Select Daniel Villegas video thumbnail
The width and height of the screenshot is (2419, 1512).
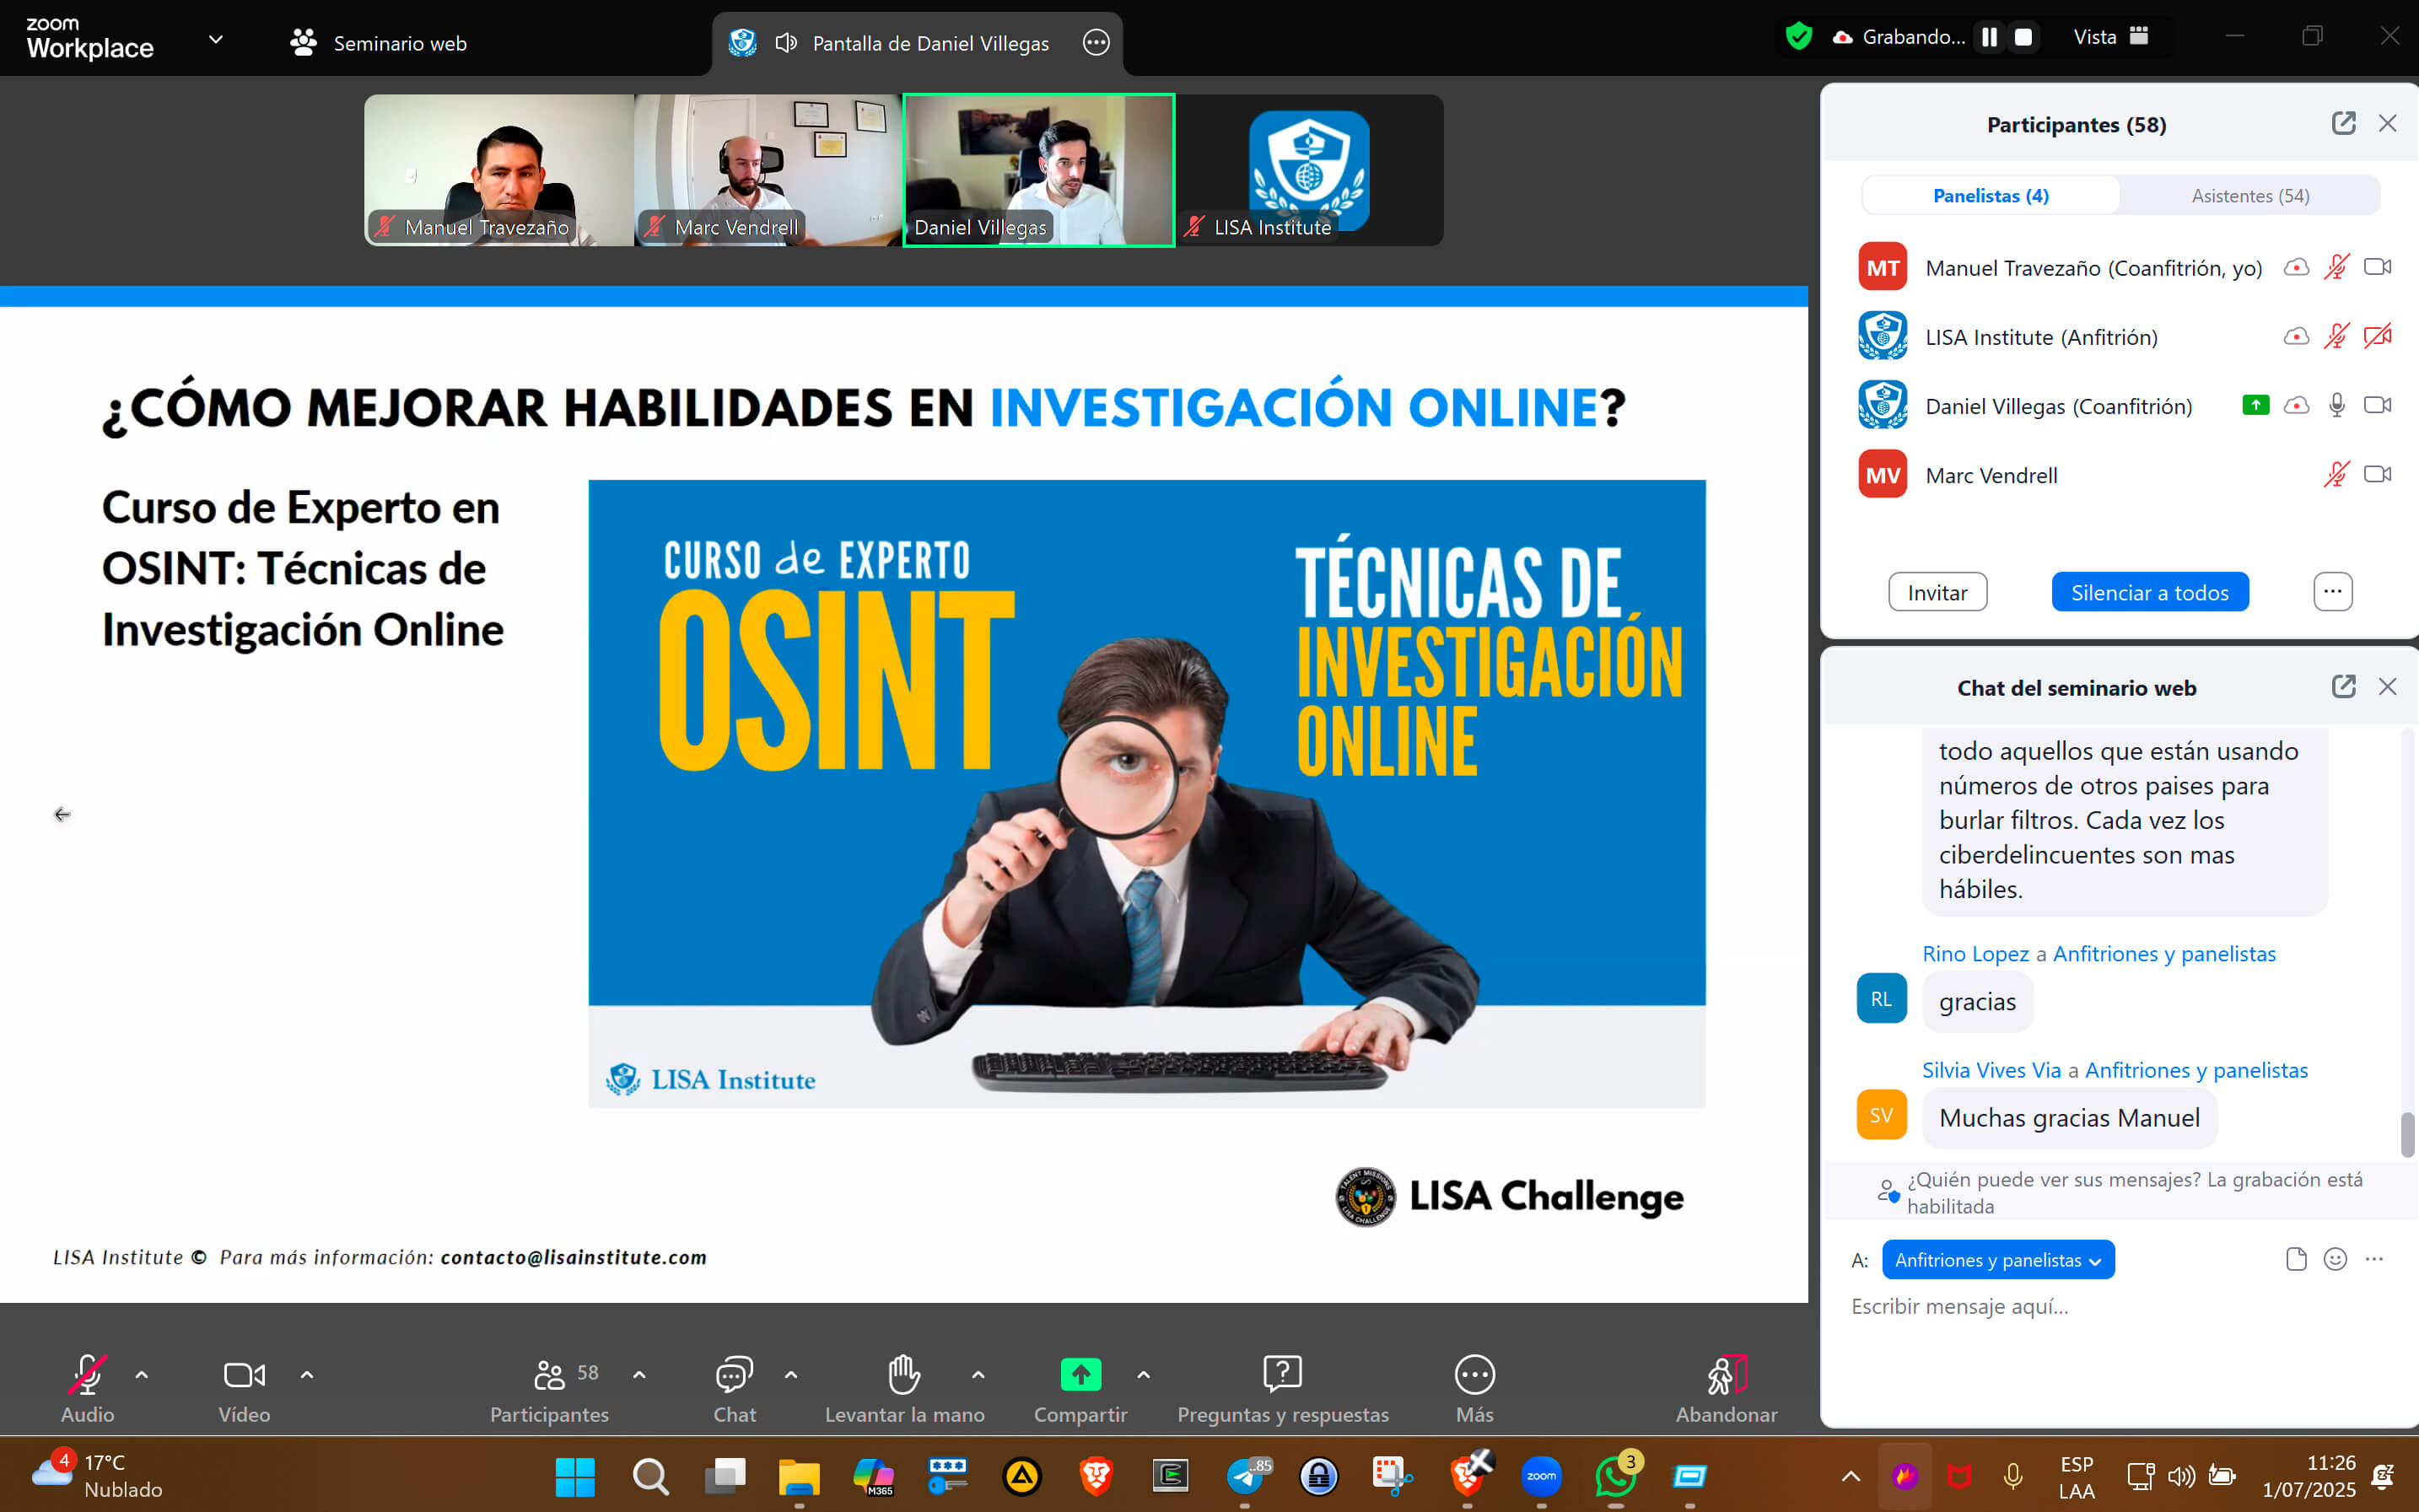[x=1039, y=170]
